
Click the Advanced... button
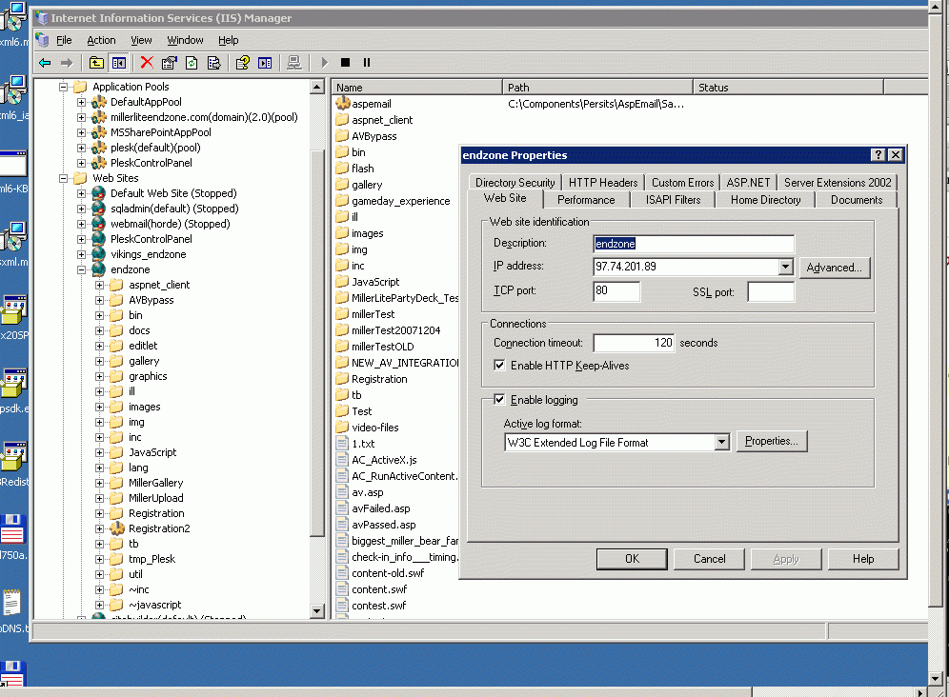coord(834,268)
